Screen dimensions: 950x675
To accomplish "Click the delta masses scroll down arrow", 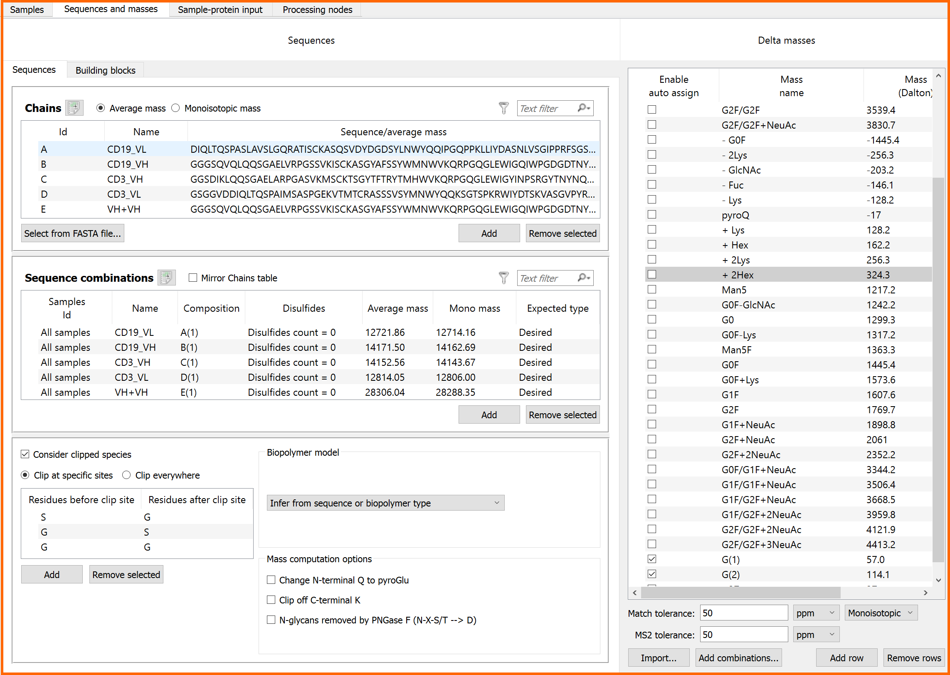I will pos(938,580).
